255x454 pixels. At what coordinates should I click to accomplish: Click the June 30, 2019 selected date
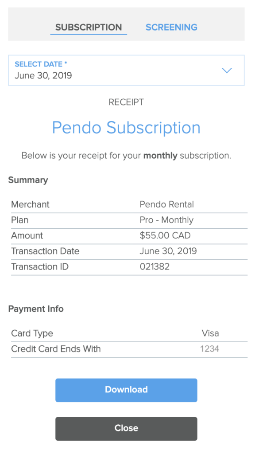tap(43, 75)
